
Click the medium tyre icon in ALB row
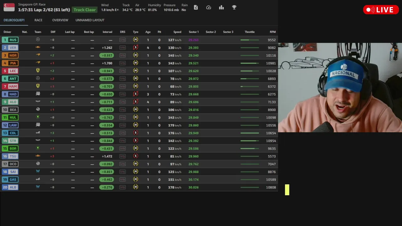coord(135,187)
